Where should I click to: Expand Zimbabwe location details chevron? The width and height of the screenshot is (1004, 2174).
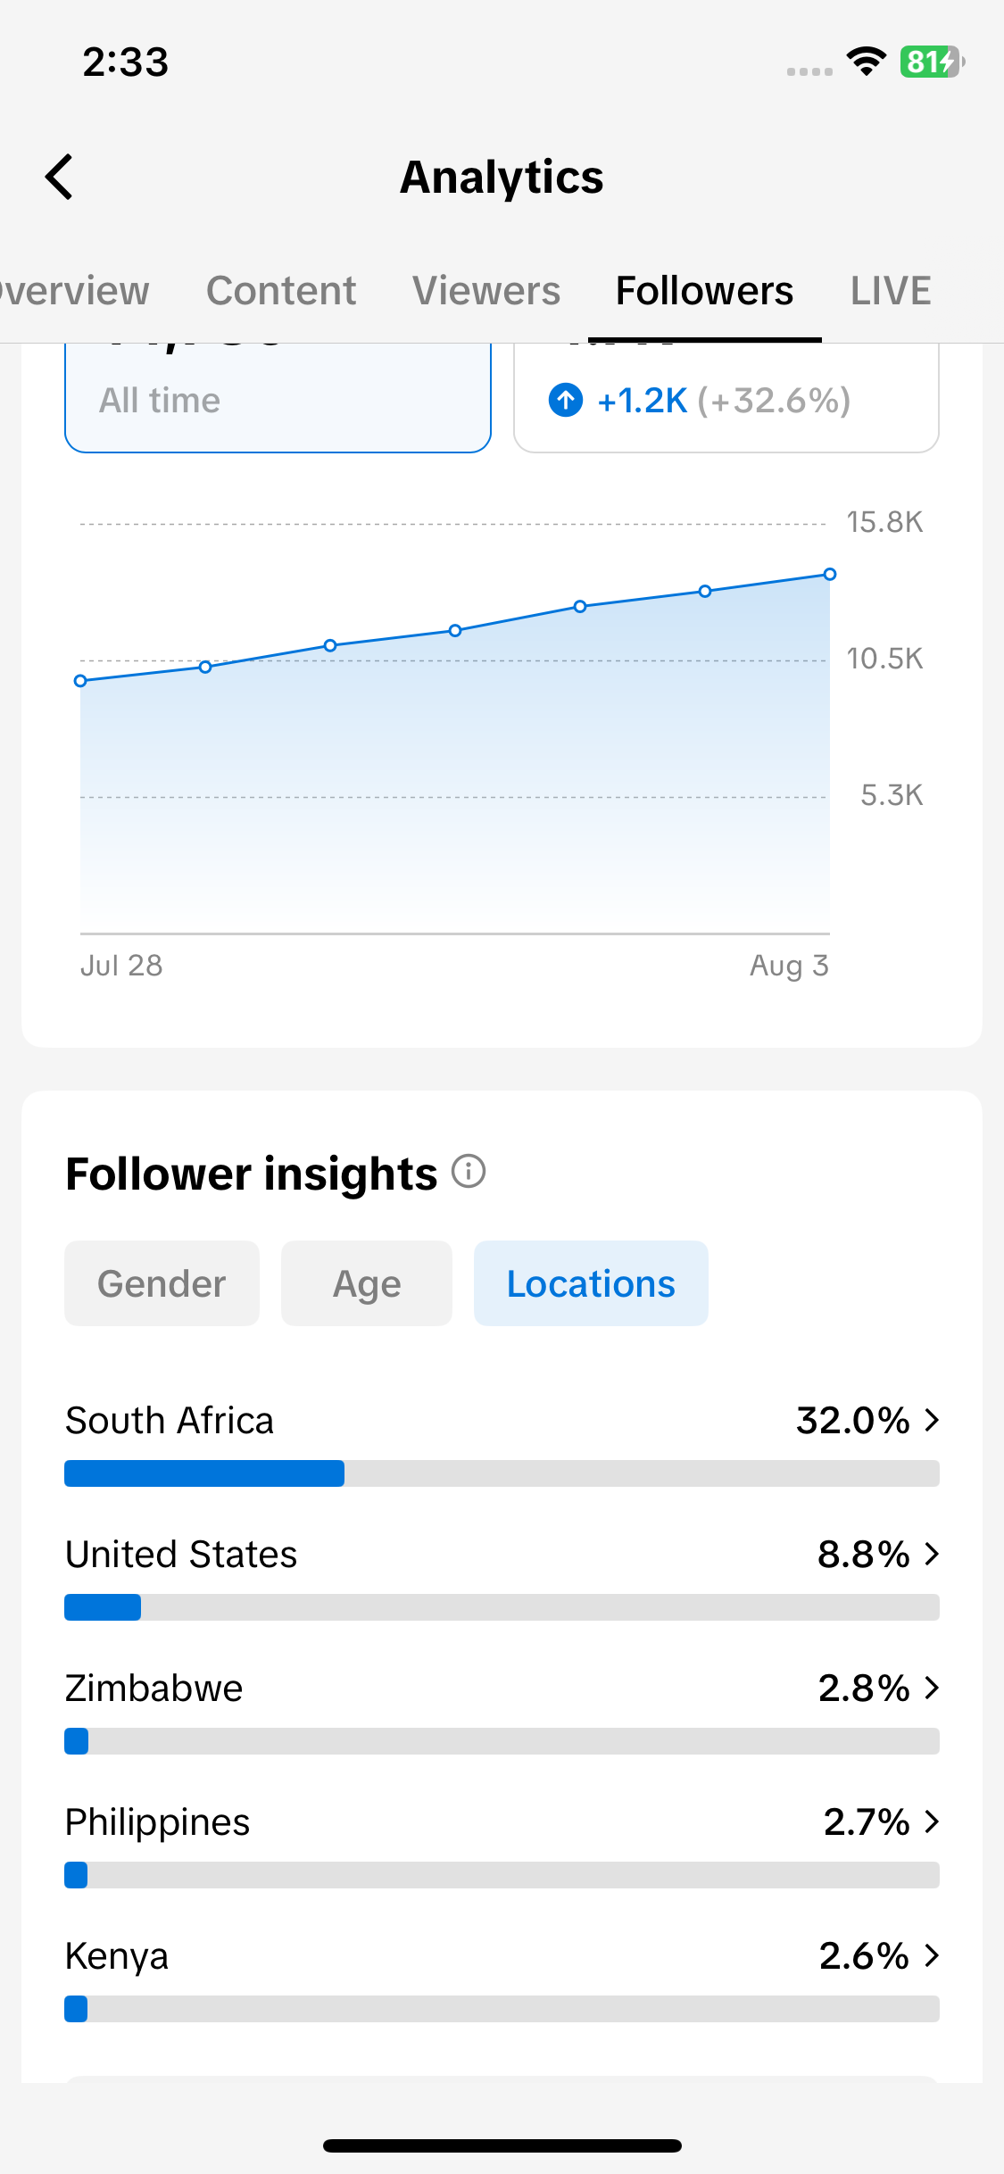click(x=932, y=1688)
